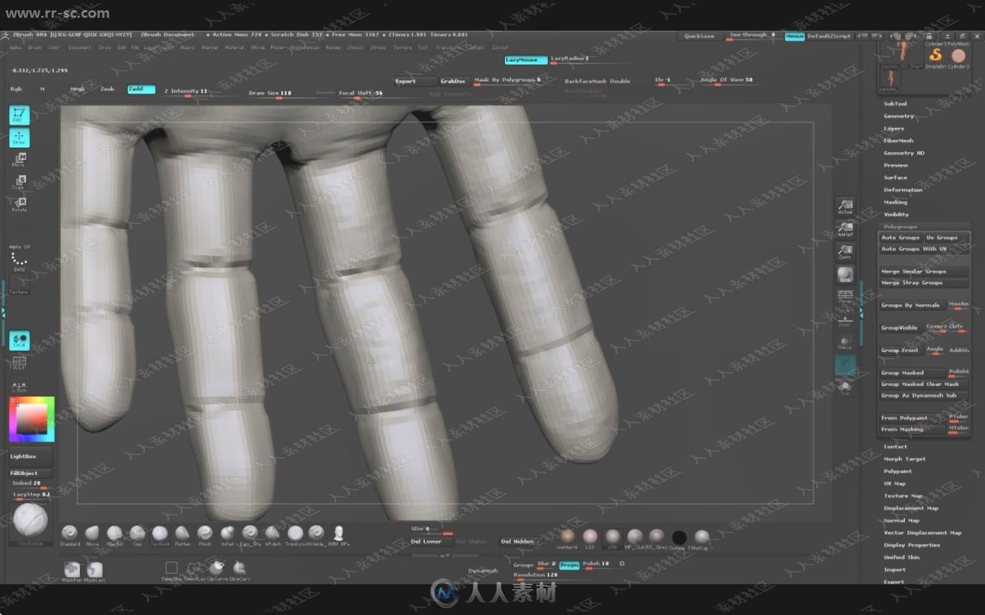Click the Zoom view icon
The height and width of the screenshot is (615, 985).
click(x=845, y=251)
